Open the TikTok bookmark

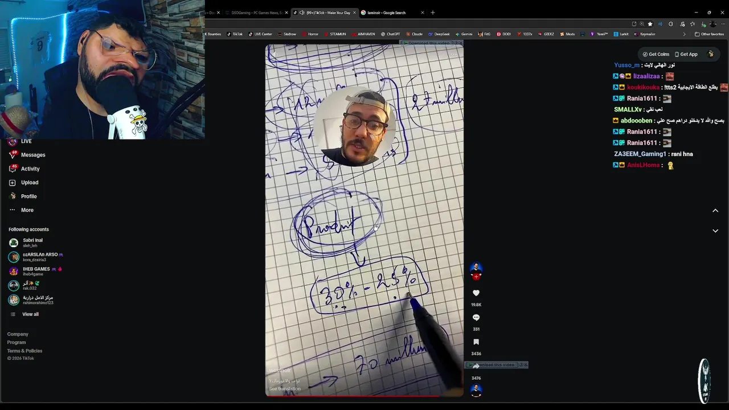(235, 34)
